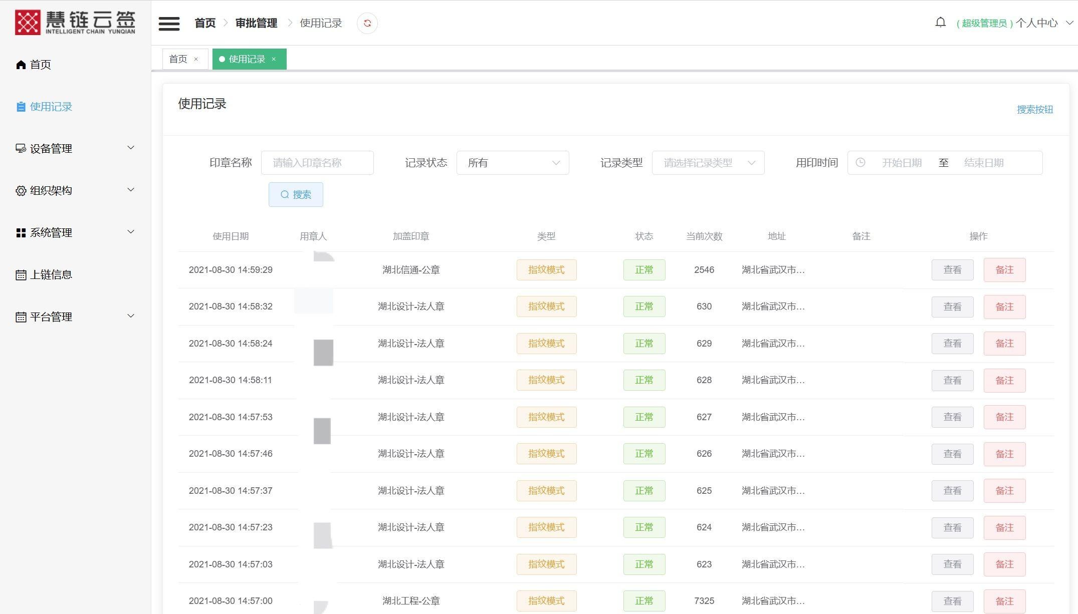Image resolution: width=1078 pixels, height=614 pixels.
Task: Open 组织架构 in the sidebar
Action: (51, 190)
